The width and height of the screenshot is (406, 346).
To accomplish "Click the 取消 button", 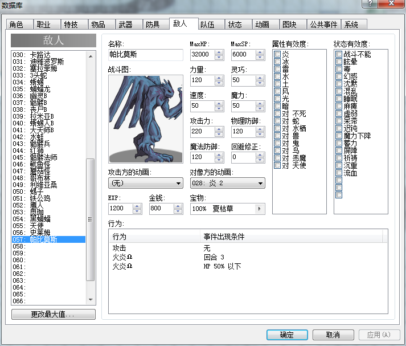I will click(333, 335).
